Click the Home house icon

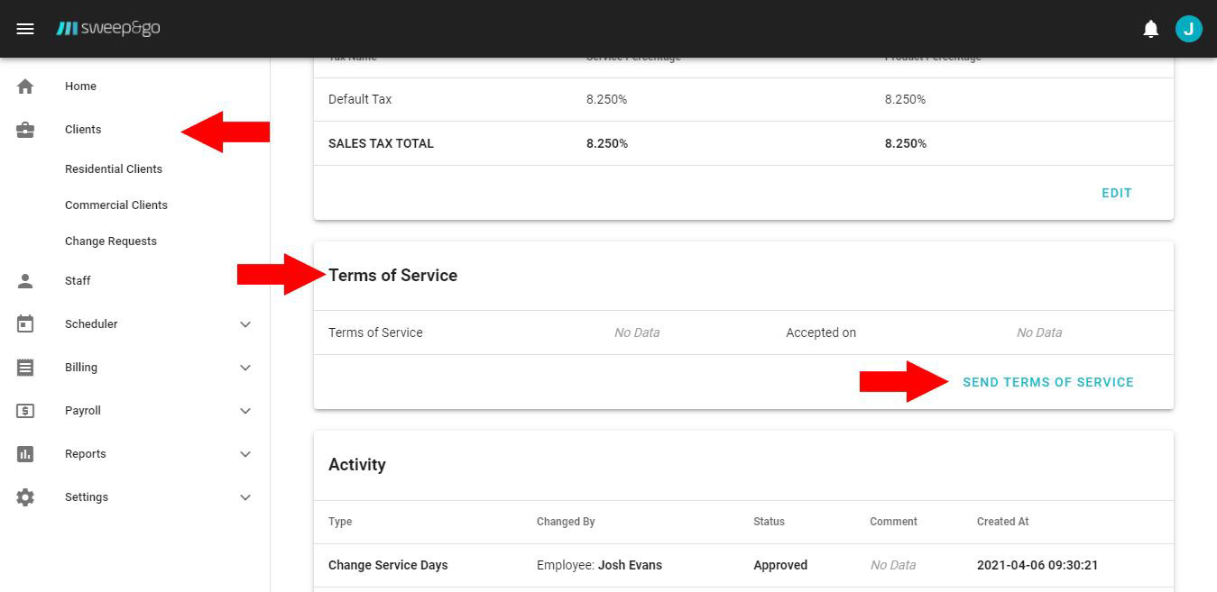[25, 87]
